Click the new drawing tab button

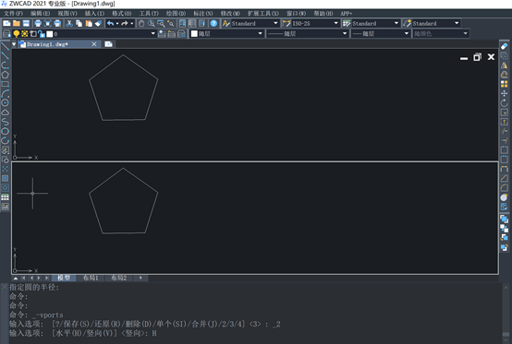point(109,44)
